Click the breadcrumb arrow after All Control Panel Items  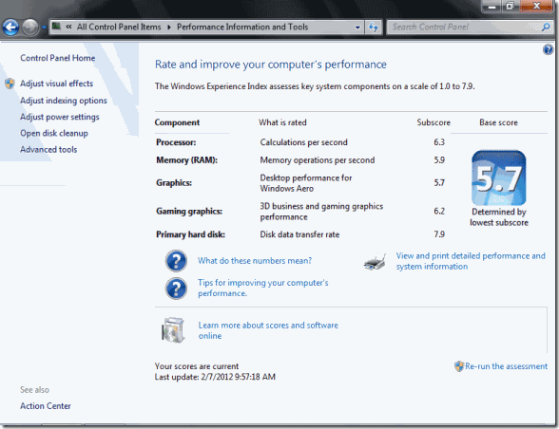coord(169,28)
